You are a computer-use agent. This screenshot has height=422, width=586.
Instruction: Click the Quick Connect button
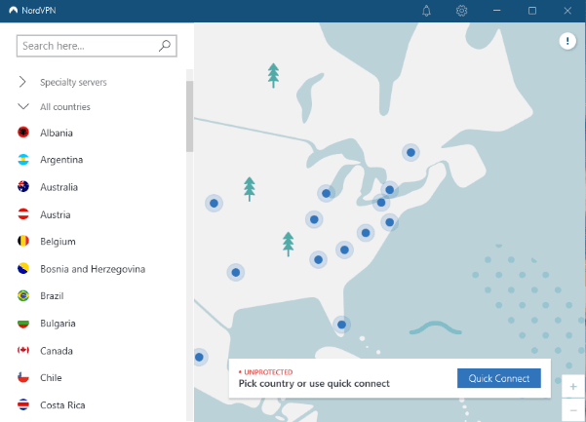click(499, 378)
